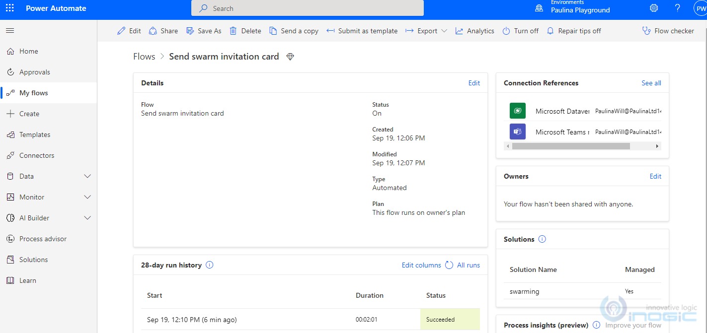Click See all connection references
Screen dimensions: 707x333
(651, 83)
